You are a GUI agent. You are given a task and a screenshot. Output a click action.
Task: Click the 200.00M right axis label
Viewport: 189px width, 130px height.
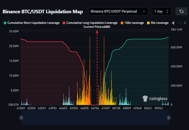coord(176,86)
